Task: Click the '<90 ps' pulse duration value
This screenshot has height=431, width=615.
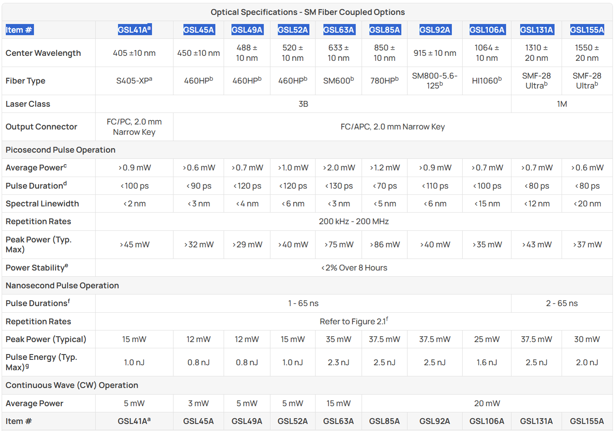Action: [x=199, y=186]
